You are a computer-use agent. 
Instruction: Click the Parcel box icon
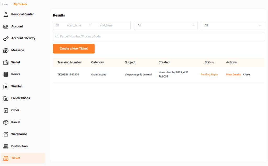(x=6, y=122)
